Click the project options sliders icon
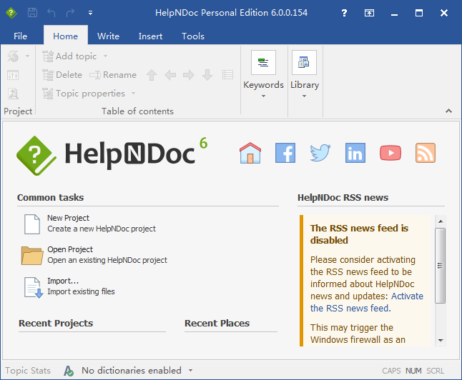The width and height of the screenshot is (462, 380). click(x=13, y=75)
